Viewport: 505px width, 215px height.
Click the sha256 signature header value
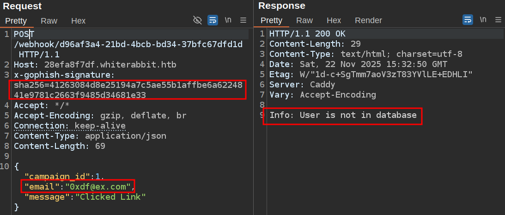click(128, 90)
